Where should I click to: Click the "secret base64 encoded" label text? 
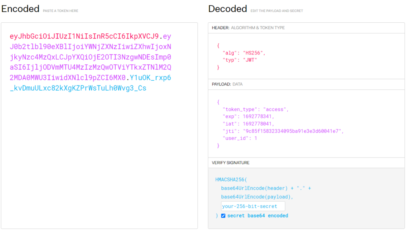(x=258, y=216)
